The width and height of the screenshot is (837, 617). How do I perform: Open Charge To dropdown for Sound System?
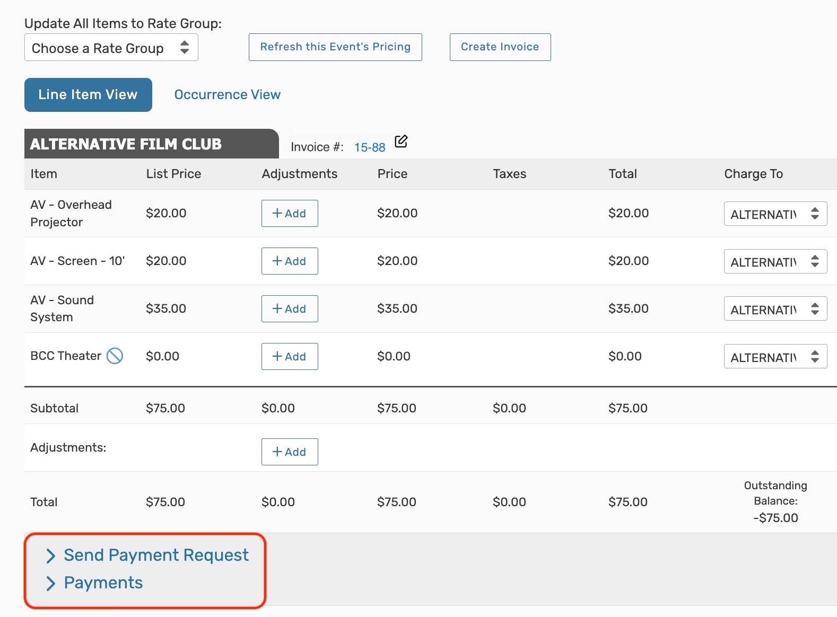[x=775, y=309]
